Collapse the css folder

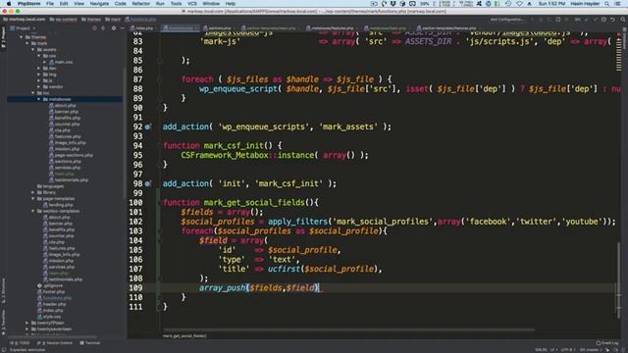point(39,56)
